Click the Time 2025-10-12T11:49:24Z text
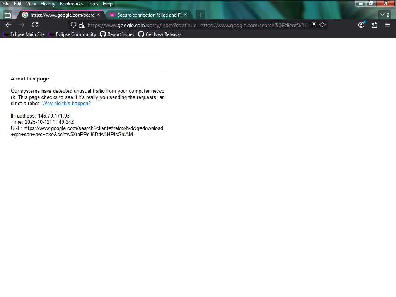 coord(43,122)
